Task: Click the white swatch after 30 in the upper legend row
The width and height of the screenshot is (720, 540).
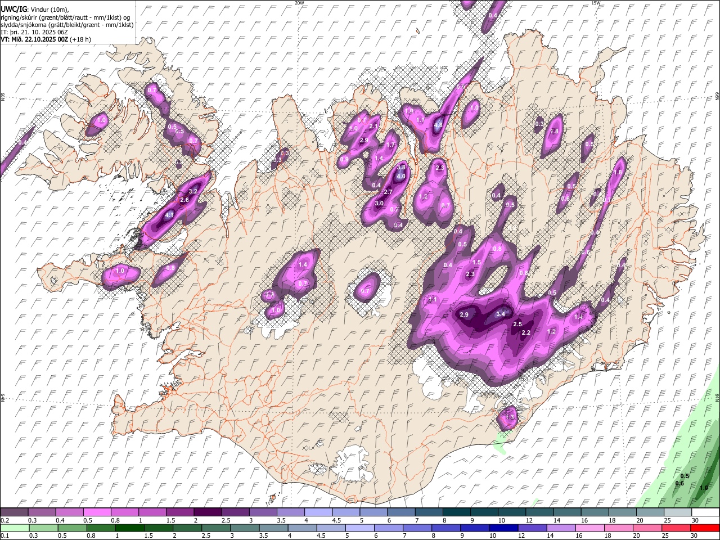Action: [x=705, y=512]
